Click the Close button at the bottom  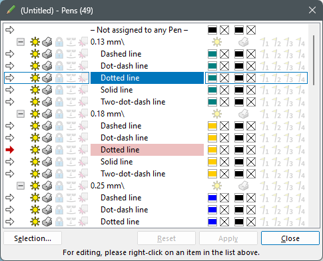pyautogui.click(x=290, y=238)
